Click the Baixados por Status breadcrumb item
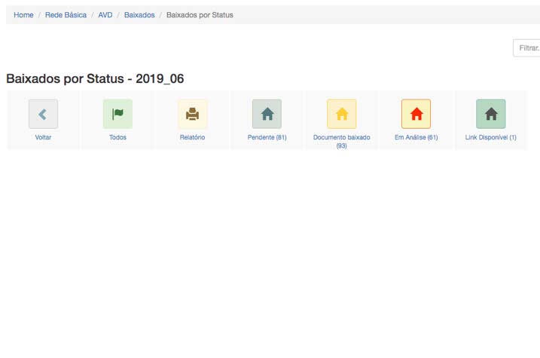This screenshot has height=358, width=540. click(x=200, y=15)
